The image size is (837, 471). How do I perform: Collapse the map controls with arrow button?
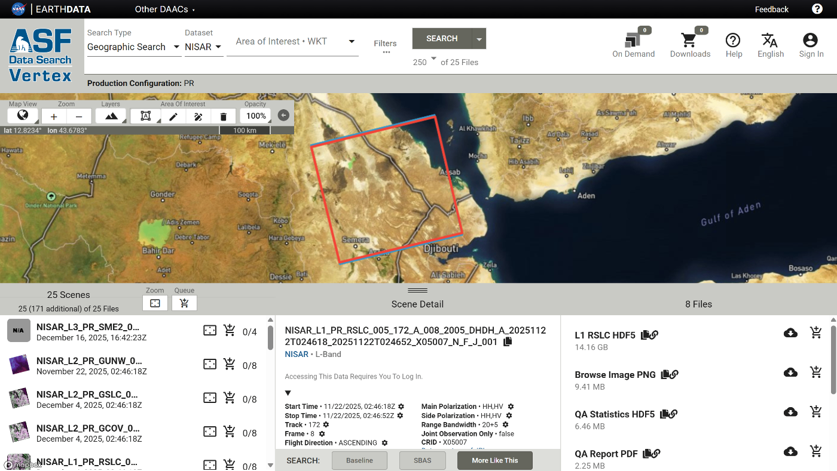[283, 116]
